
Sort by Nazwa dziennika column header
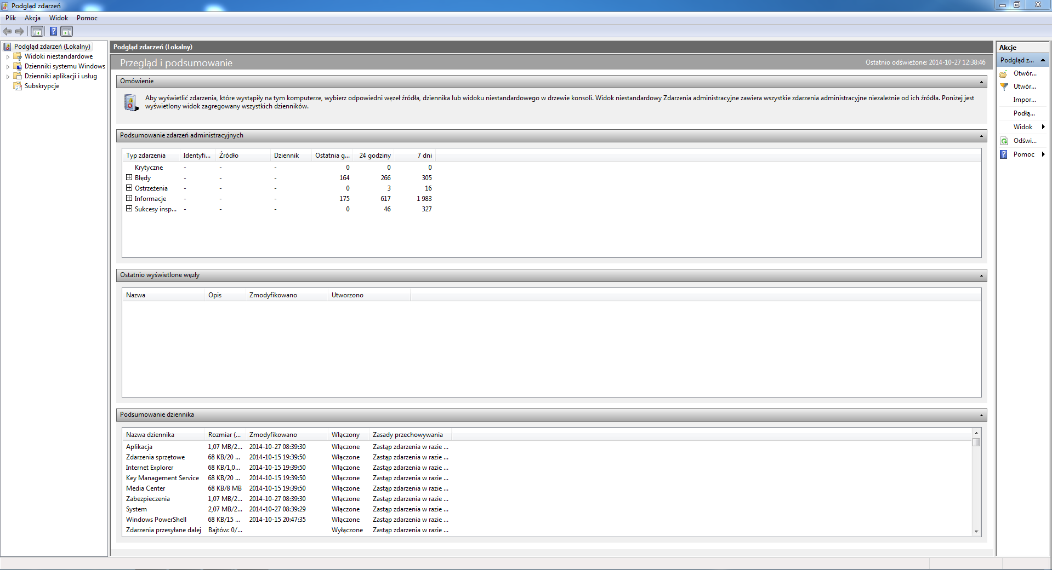[x=163, y=435]
